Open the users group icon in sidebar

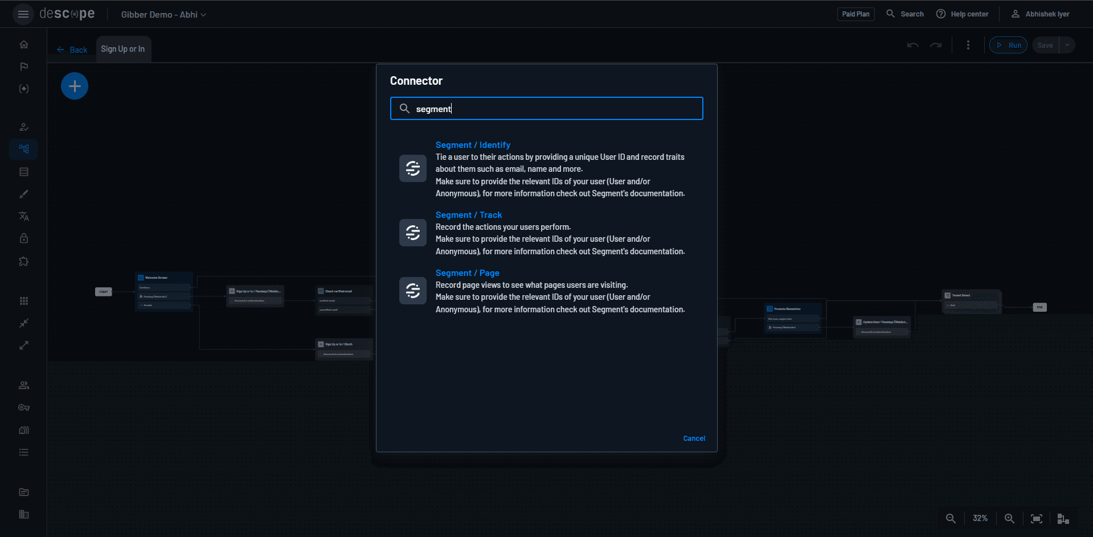24,385
